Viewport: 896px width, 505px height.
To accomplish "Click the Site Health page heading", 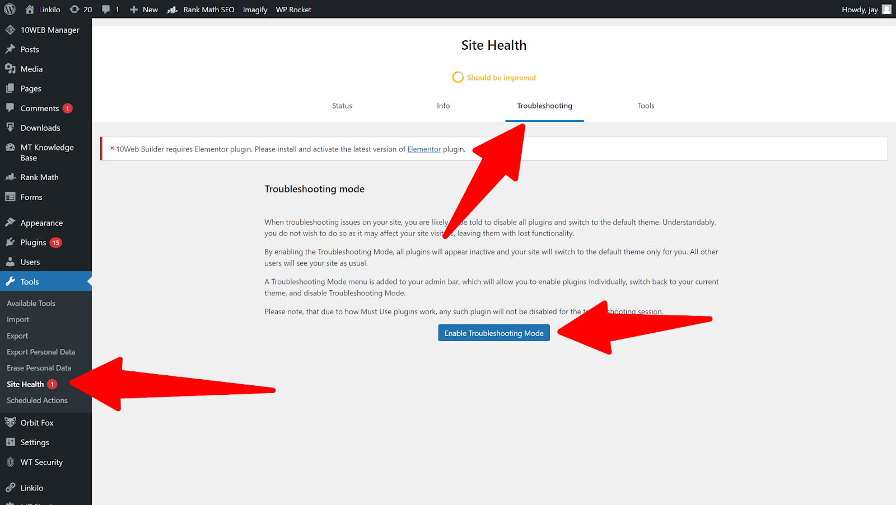I will 494,45.
